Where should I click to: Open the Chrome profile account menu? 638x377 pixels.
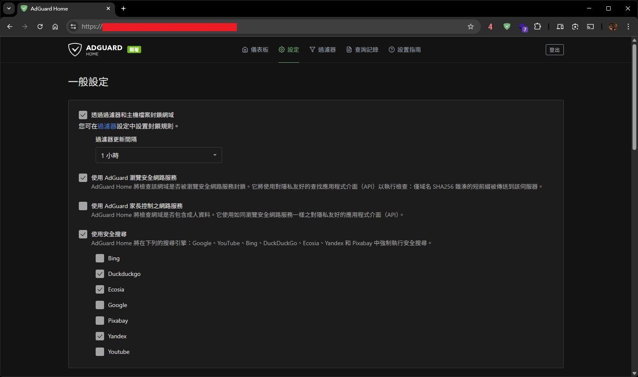(x=613, y=27)
